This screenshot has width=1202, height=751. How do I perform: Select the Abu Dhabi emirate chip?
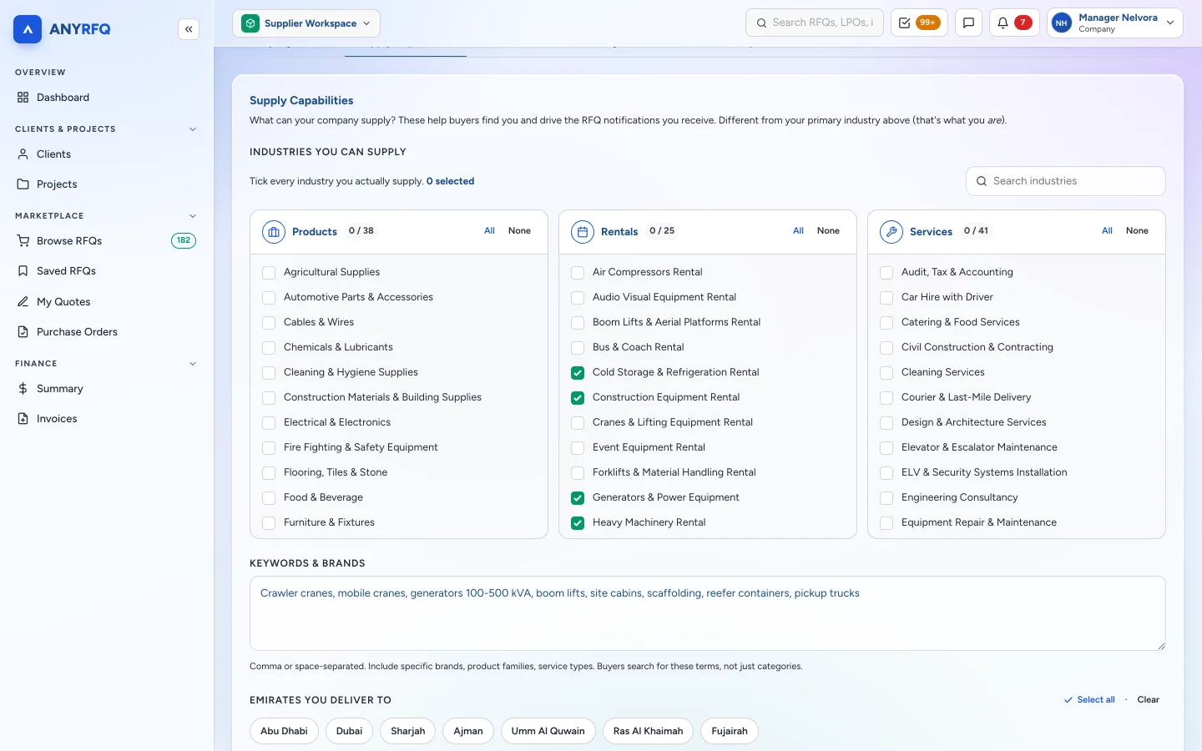coord(284,731)
